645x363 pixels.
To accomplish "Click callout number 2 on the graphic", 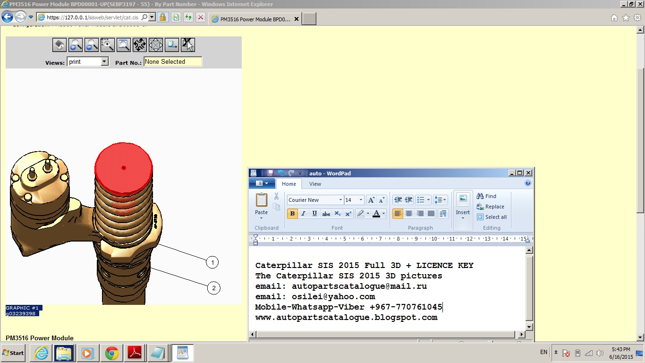I will pos(214,288).
